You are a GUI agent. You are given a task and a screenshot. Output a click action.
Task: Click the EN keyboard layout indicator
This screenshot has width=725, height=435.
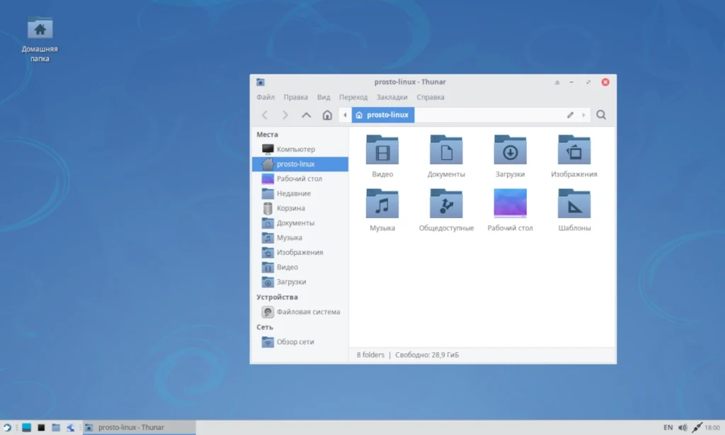point(668,428)
